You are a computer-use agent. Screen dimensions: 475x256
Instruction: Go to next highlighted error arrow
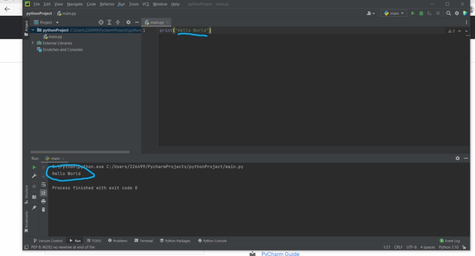pos(466,31)
